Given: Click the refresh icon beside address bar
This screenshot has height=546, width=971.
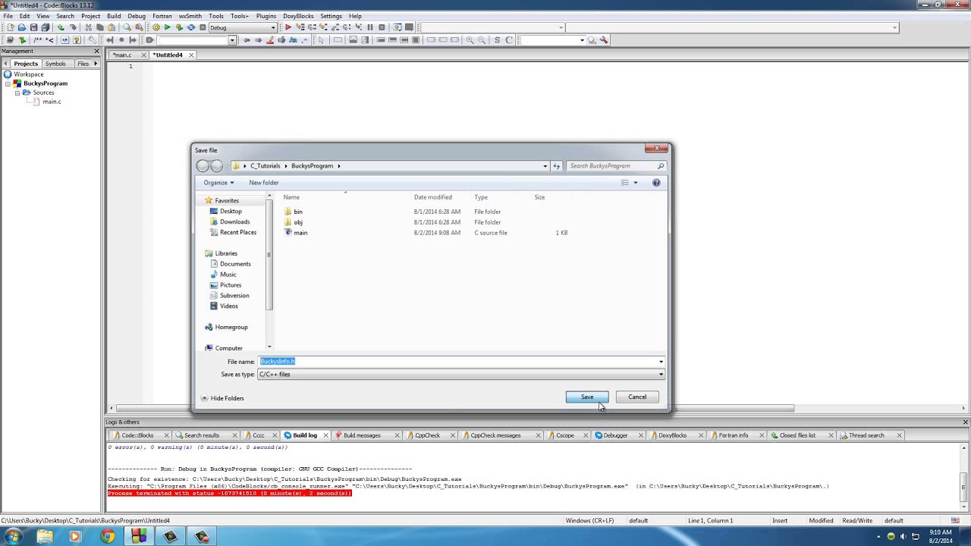Looking at the screenshot, I should 557,166.
